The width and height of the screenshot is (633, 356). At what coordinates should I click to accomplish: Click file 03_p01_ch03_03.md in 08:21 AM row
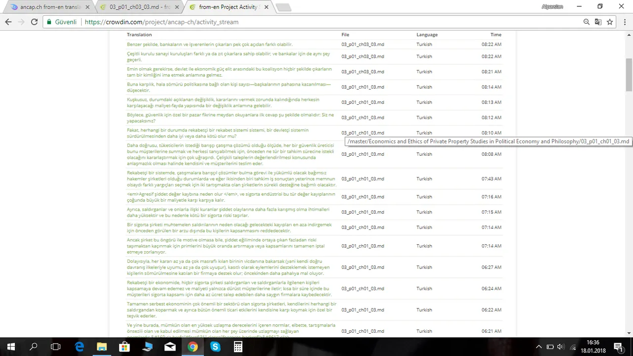pyautogui.click(x=362, y=72)
